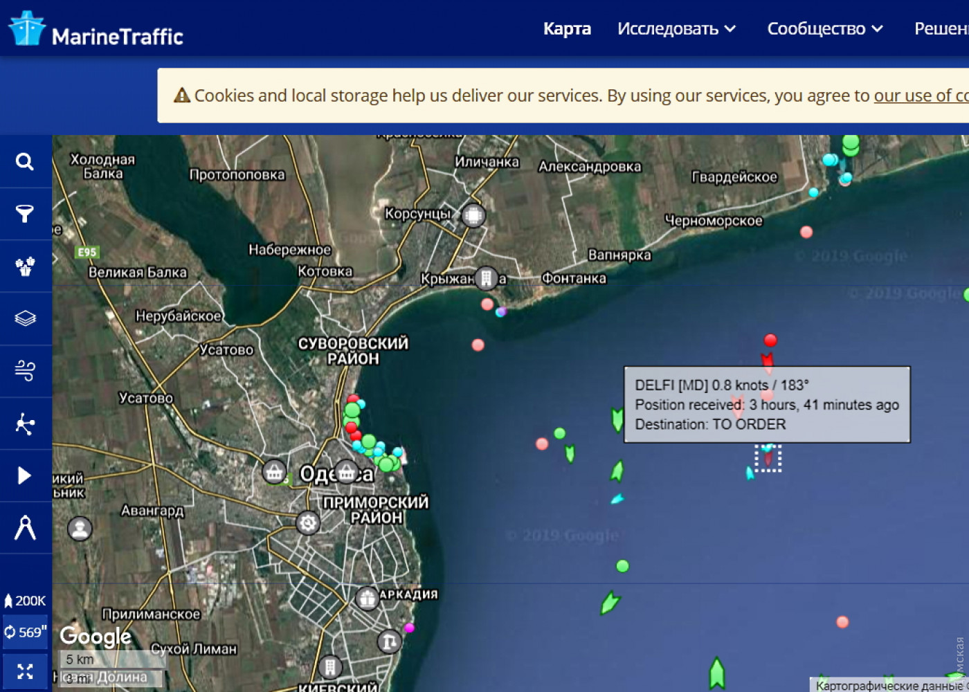Select the DELFI vessel in dotted box
The height and width of the screenshot is (692, 969).
coord(768,458)
